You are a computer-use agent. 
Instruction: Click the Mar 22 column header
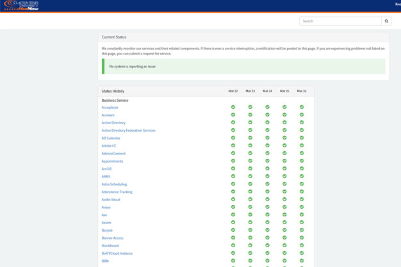[233, 91]
